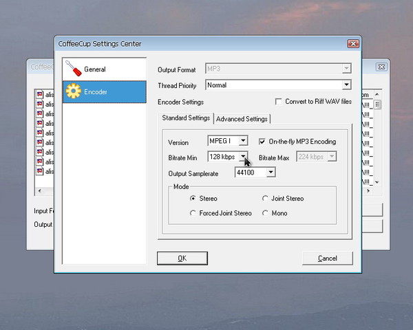The height and width of the screenshot is (330, 413).
Task: Close the background CoffeeCup window
Action: 381,67
